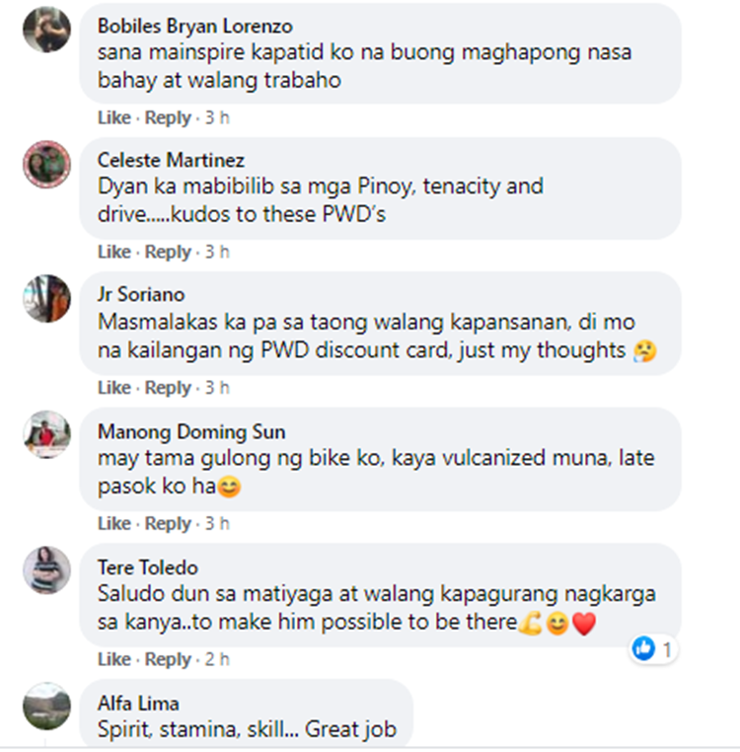Reply to Jr Soriano's comment
The image size is (740, 752).
[168, 388]
